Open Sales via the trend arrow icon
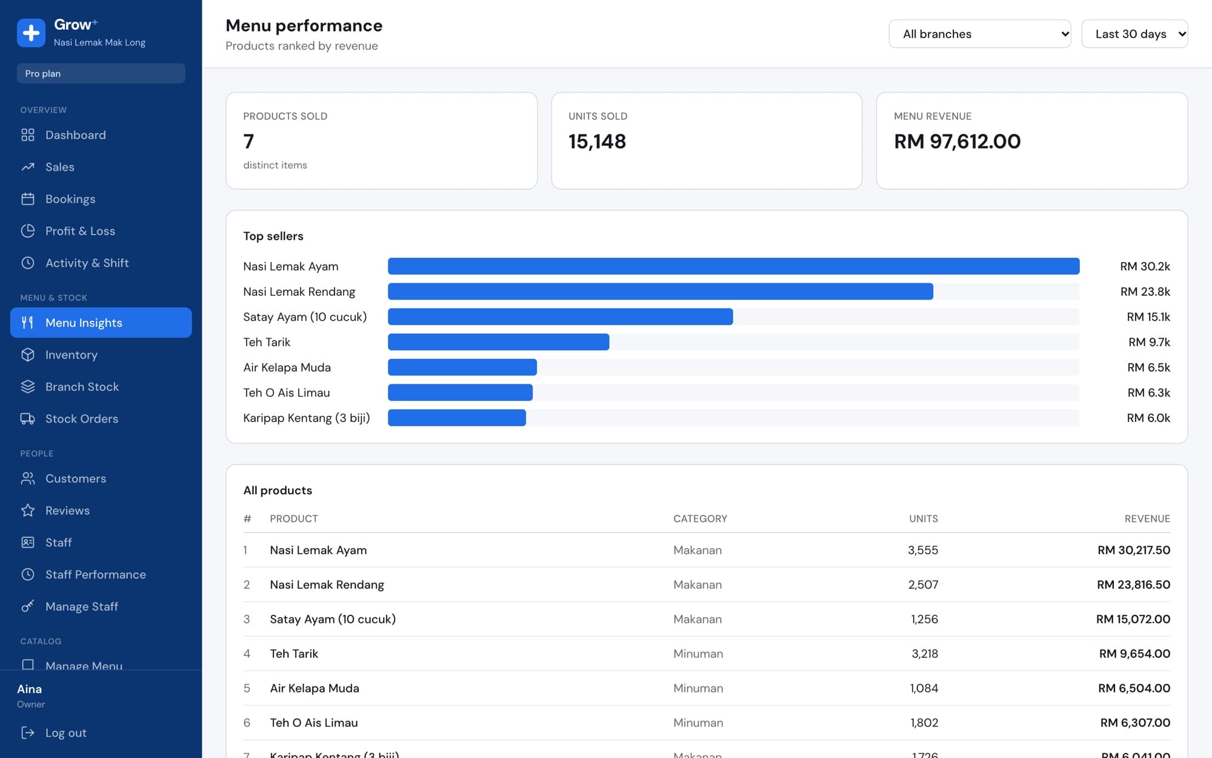The width and height of the screenshot is (1212, 758). (x=28, y=167)
